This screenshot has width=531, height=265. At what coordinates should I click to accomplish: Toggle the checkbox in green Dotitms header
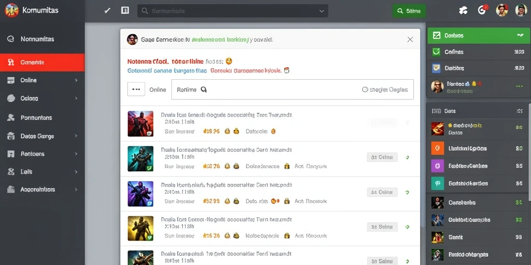(x=437, y=35)
